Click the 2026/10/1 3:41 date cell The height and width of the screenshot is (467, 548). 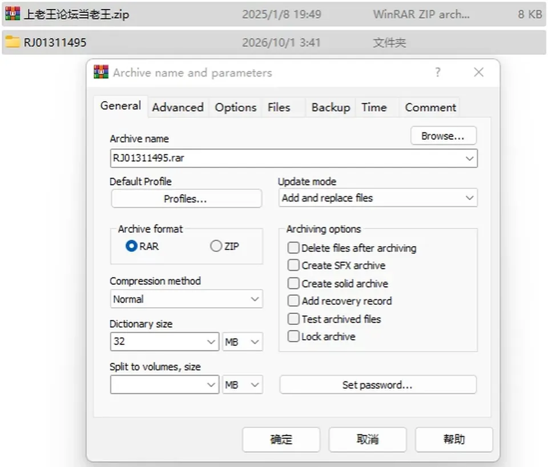[x=281, y=43]
